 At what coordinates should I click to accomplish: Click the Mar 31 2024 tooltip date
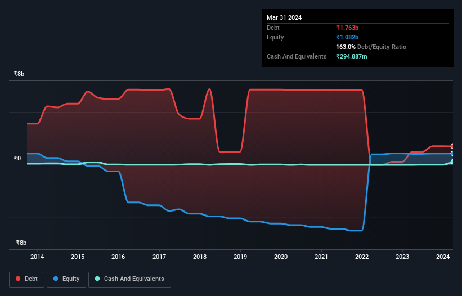[x=284, y=17]
